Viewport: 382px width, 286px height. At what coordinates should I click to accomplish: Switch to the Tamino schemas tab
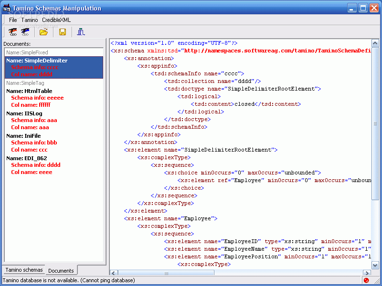[24, 270]
